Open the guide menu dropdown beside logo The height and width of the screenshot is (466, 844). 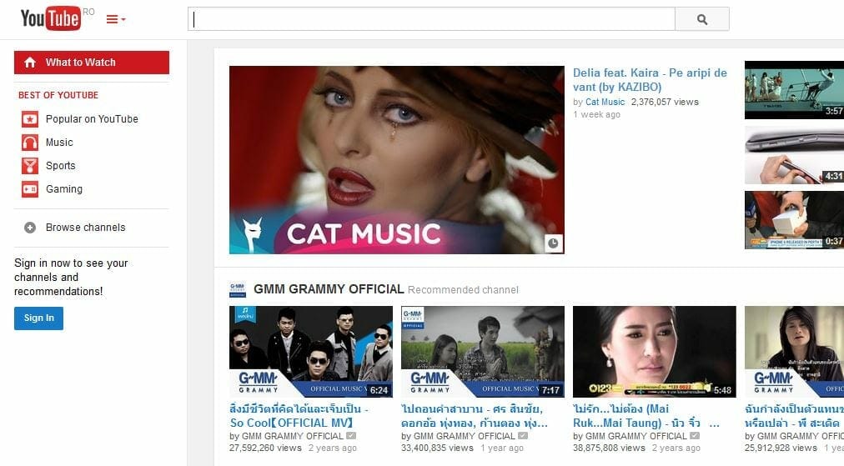[x=116, y=19]
